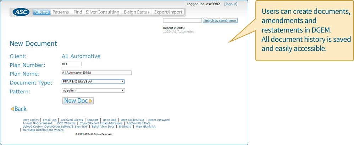Click the Plan Number input field
This screenshot has height=145, width=354.
click(x=72, y=64)
